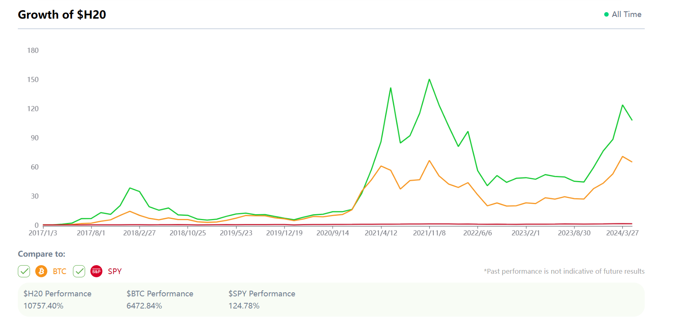Click the 2024/3/27 date label

pyautogui.click(x=622, y=233)
